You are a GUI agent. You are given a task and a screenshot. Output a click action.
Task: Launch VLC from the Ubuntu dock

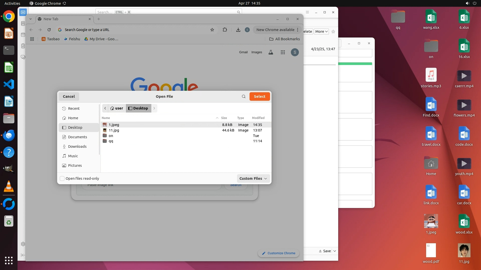pyautogui.click(x=9, y=187)
